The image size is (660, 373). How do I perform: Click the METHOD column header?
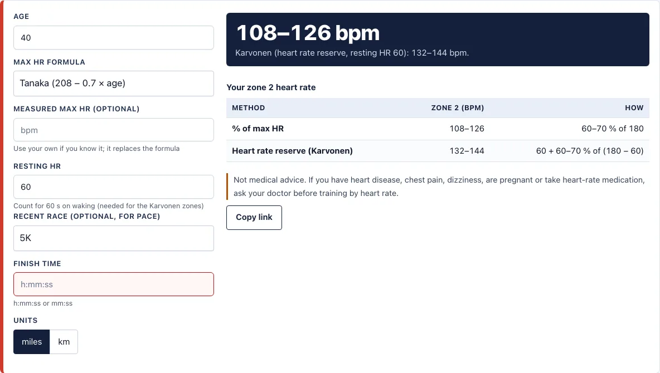pos(249,107)
